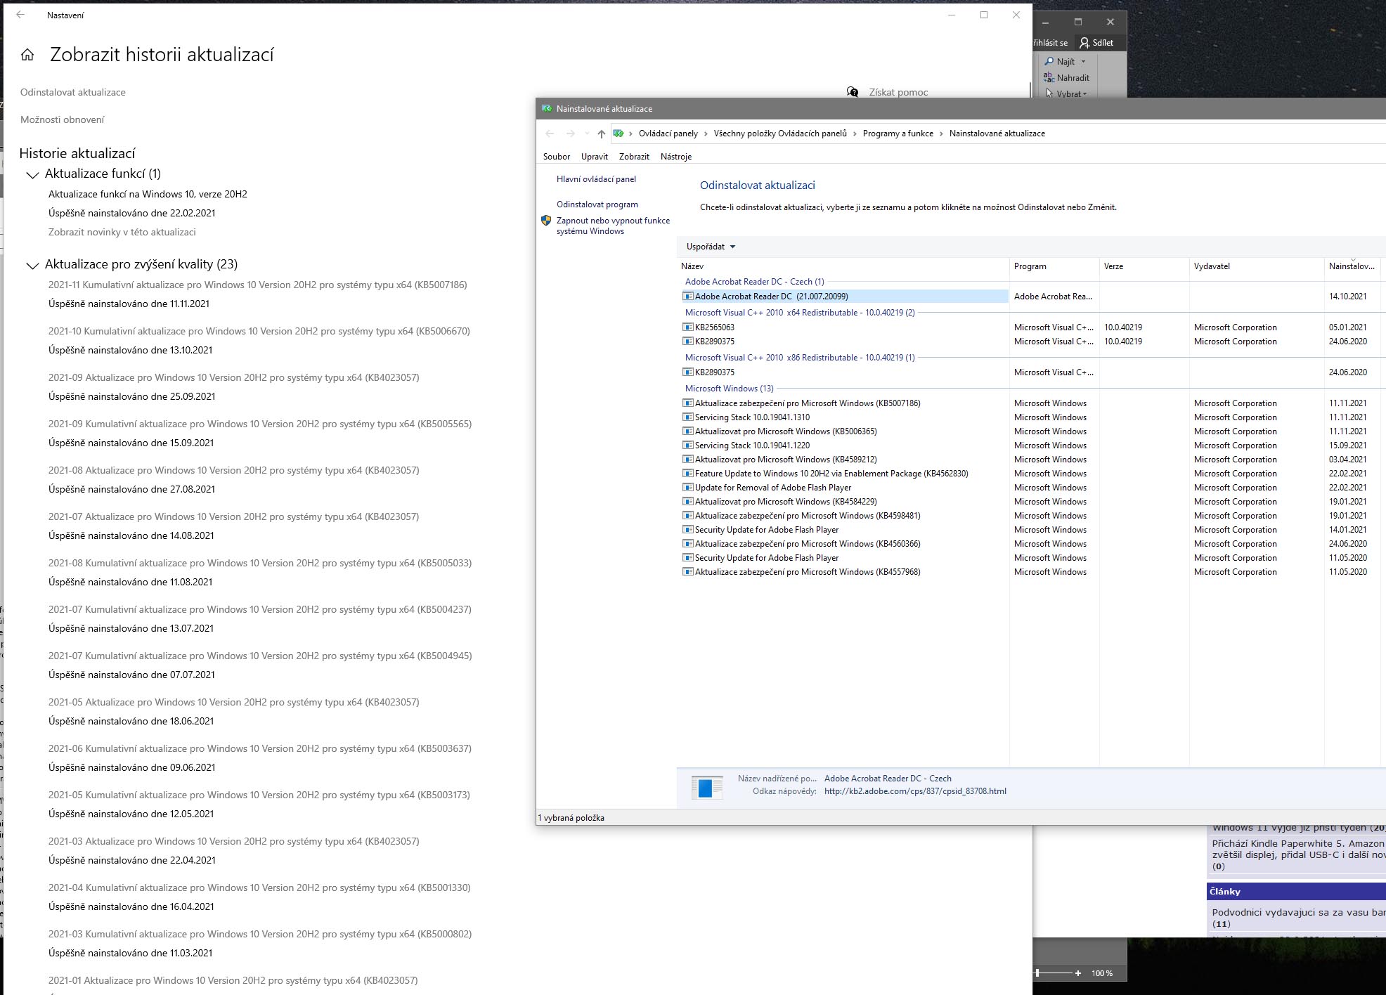Click the back arrow in Nastavení window

(20, 15)
